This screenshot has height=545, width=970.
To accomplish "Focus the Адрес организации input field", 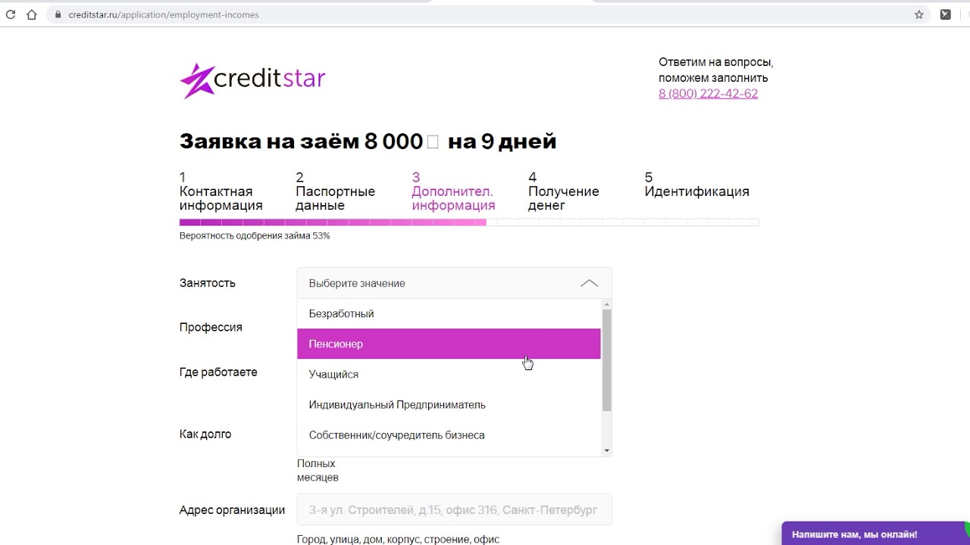I will (454, 509).
